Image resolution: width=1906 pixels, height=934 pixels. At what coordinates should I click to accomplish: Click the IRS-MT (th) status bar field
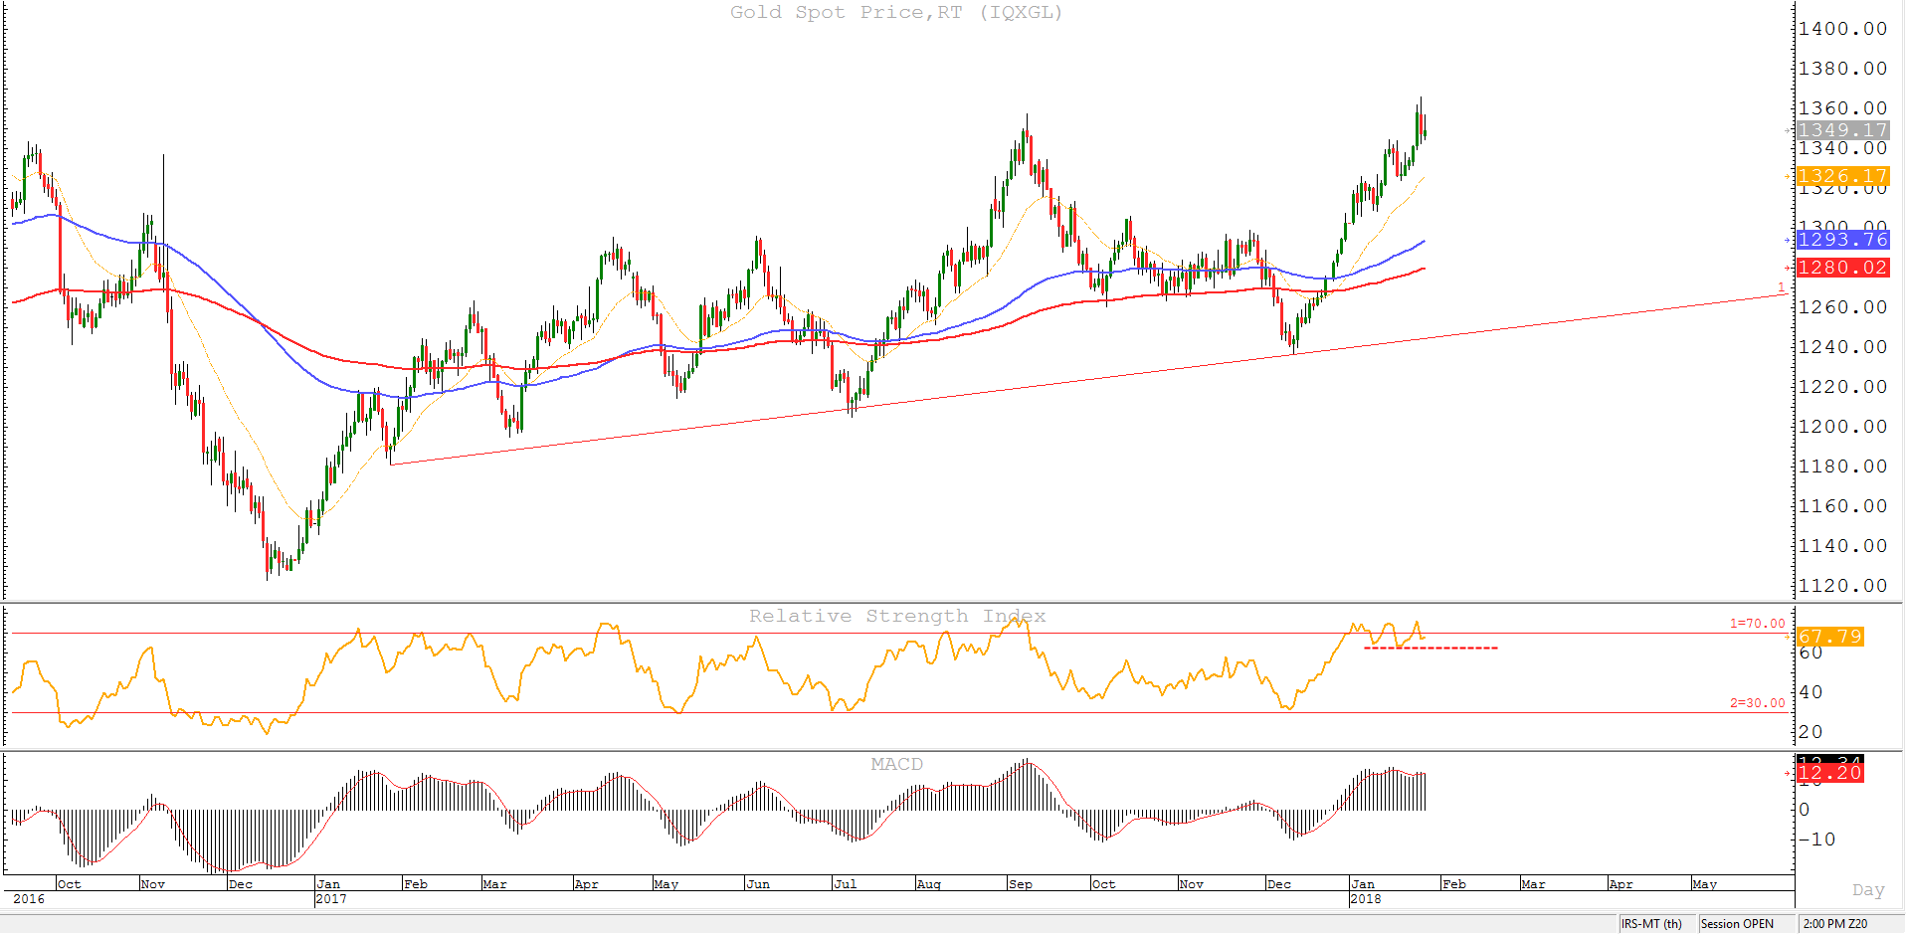(1651, 924)
